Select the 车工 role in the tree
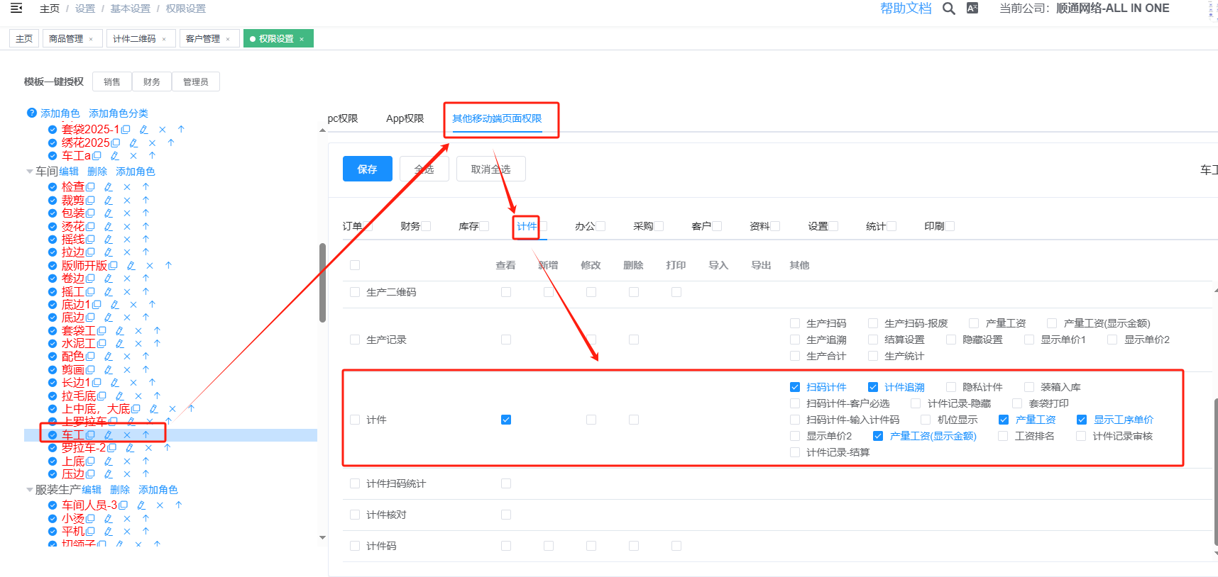1218x577 pixels. coord(72,435)
